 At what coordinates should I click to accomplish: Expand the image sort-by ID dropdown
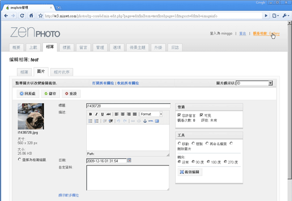[254, 83]
